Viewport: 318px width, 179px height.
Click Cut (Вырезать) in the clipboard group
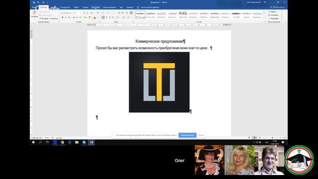(x=44, y=12)
